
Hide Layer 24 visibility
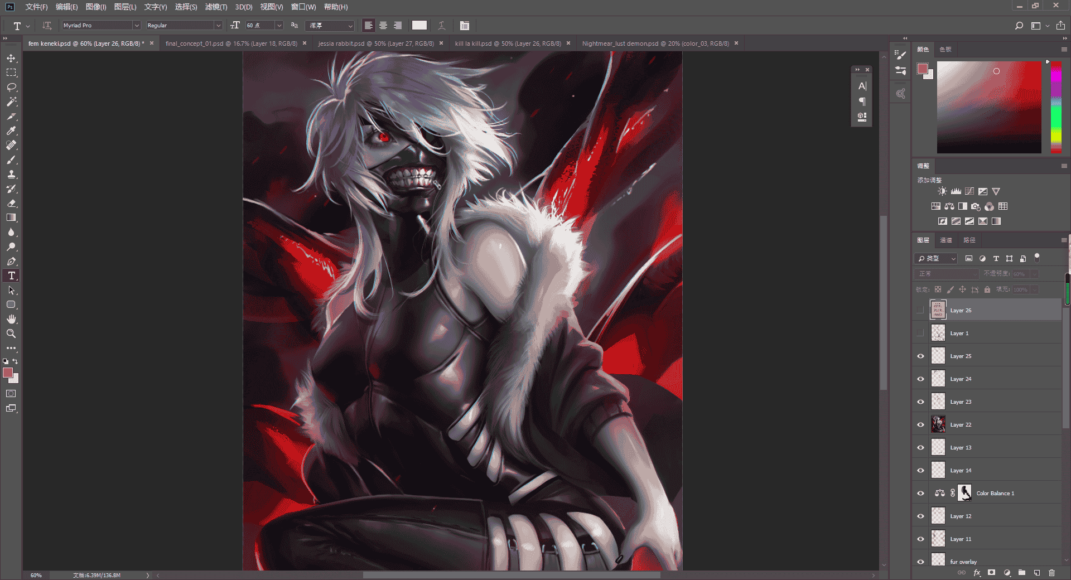coord(920,379)
